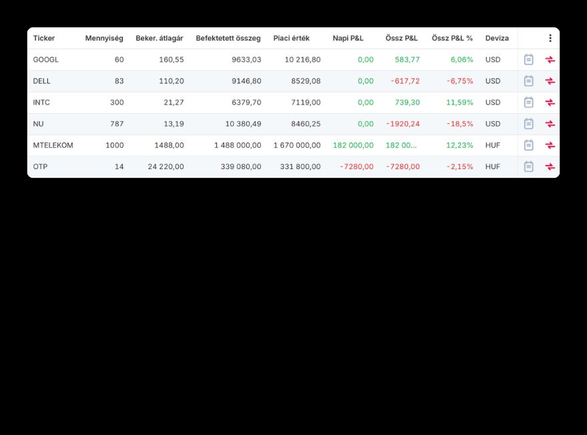
Task: Open the notes icon for MTELEKOM
Action: [x=528, y=145]
